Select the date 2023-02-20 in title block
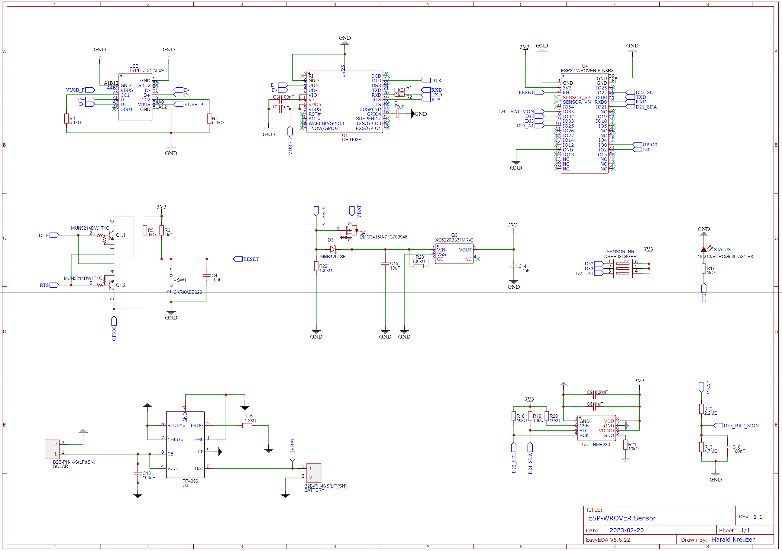This screenshot has width=782, height=551. pyautogui.click(x=626, y=530)
